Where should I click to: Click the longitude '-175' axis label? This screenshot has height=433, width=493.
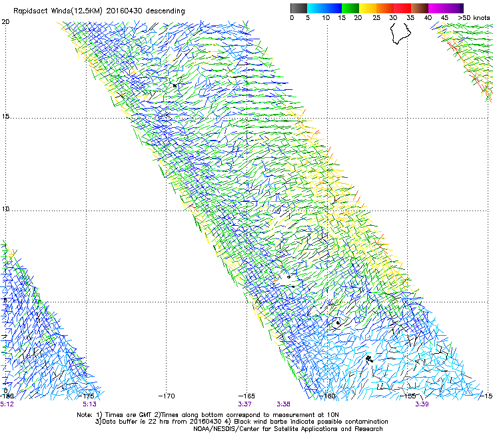click(86, 396)
